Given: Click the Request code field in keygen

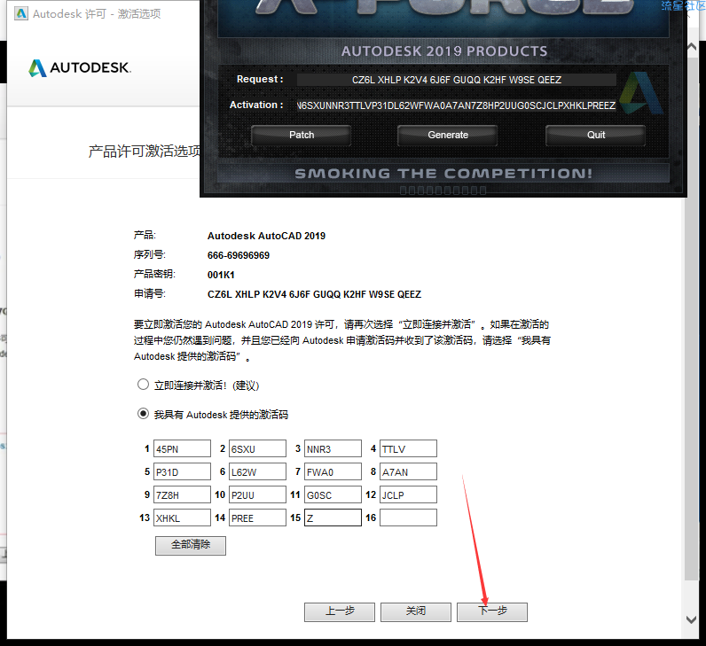Looking at the screenshot, I should [x=457, y=80].
